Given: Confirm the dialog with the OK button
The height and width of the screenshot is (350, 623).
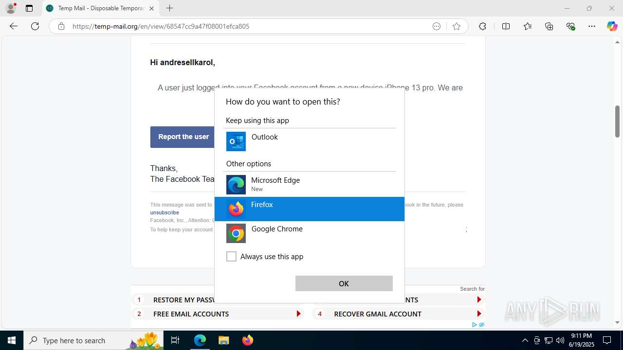Looking at the screenshot, I should [344, 283].
